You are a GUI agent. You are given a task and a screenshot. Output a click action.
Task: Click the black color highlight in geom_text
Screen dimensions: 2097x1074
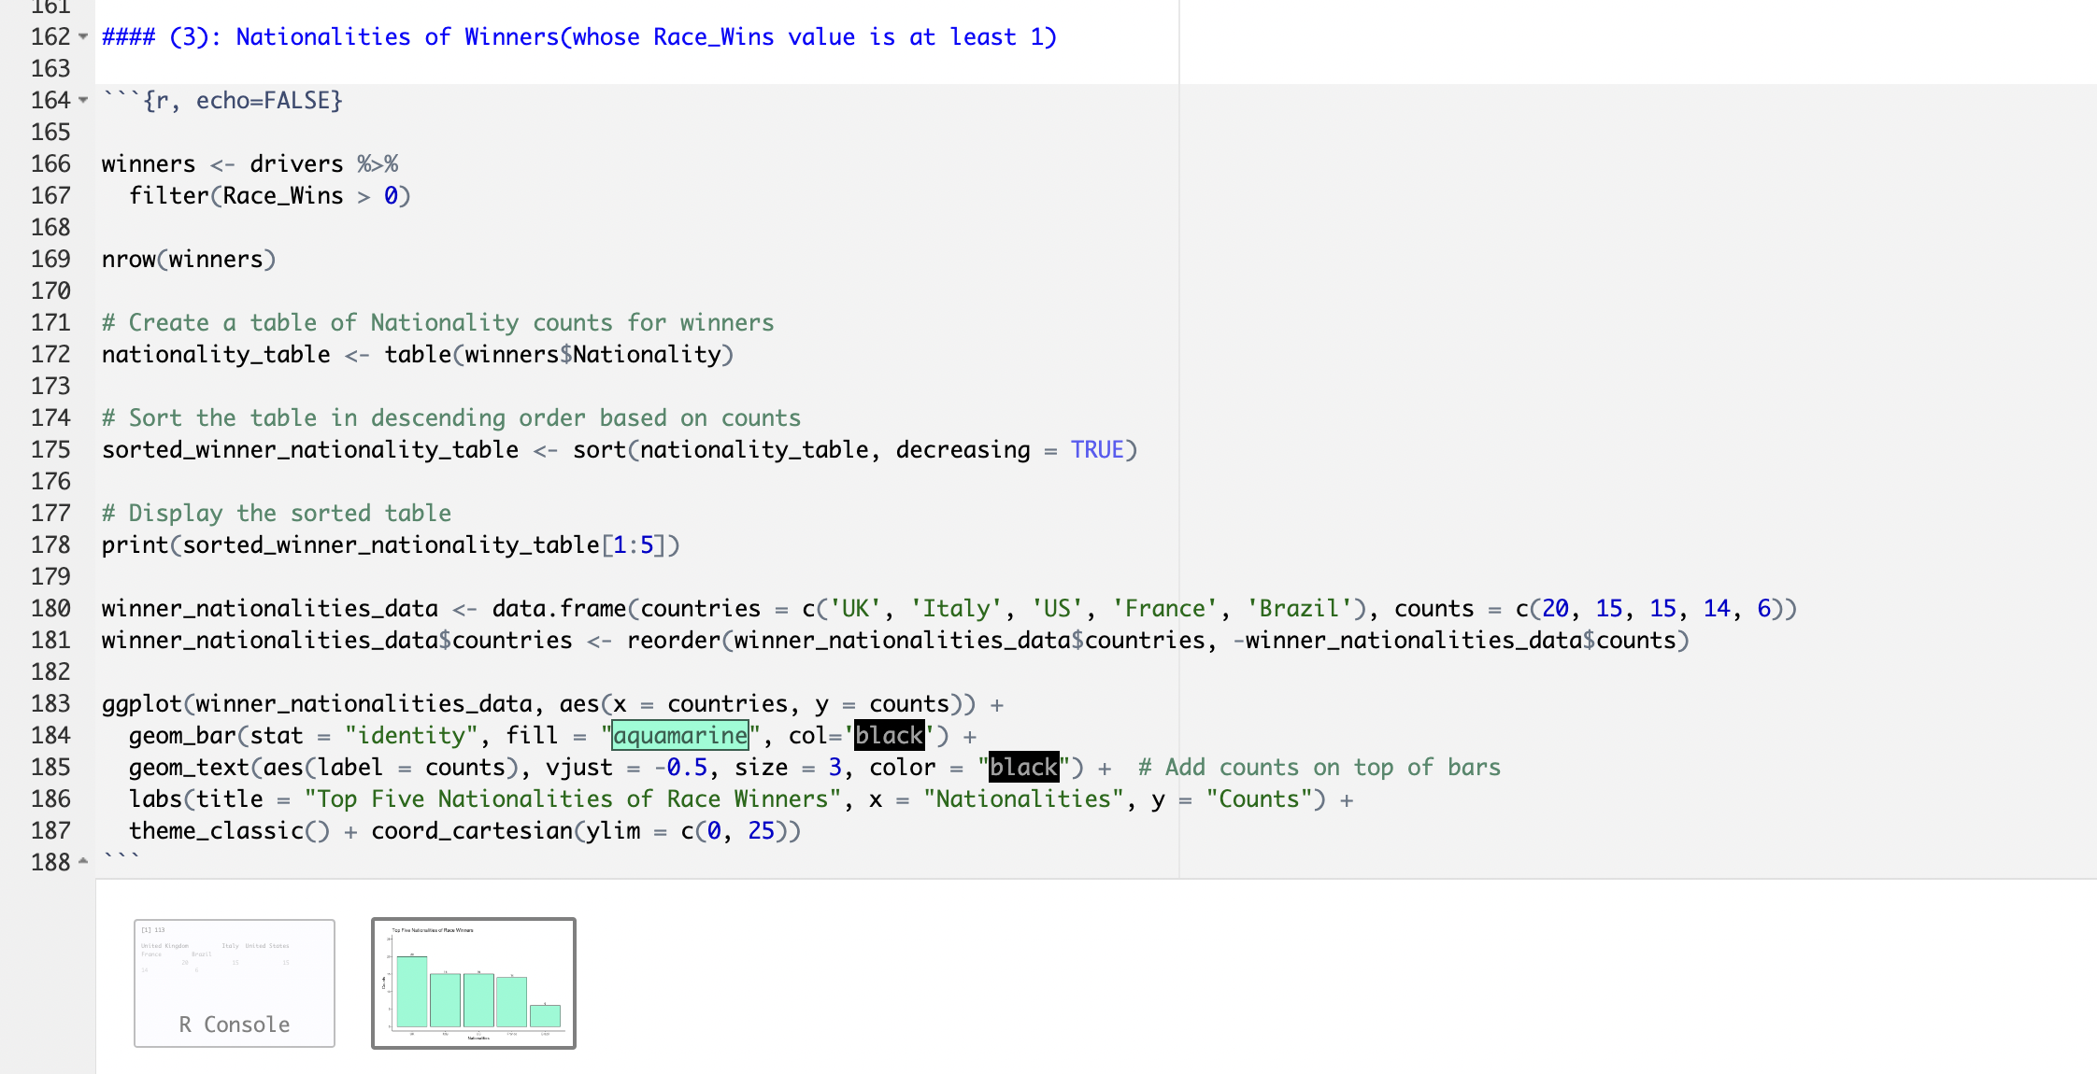[x=1023, y=768]
